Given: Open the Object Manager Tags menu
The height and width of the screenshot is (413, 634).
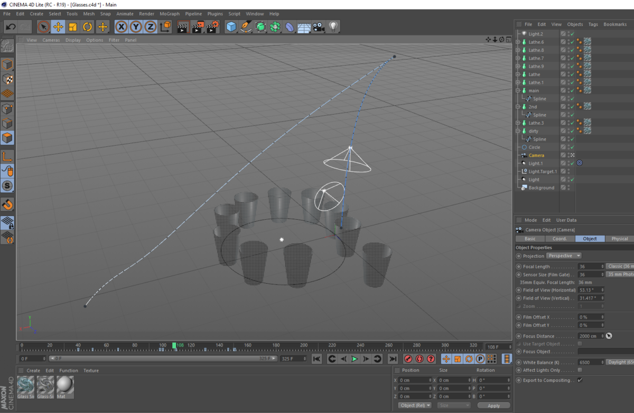Looking at the screenshot, I should (x=593, y=24).
